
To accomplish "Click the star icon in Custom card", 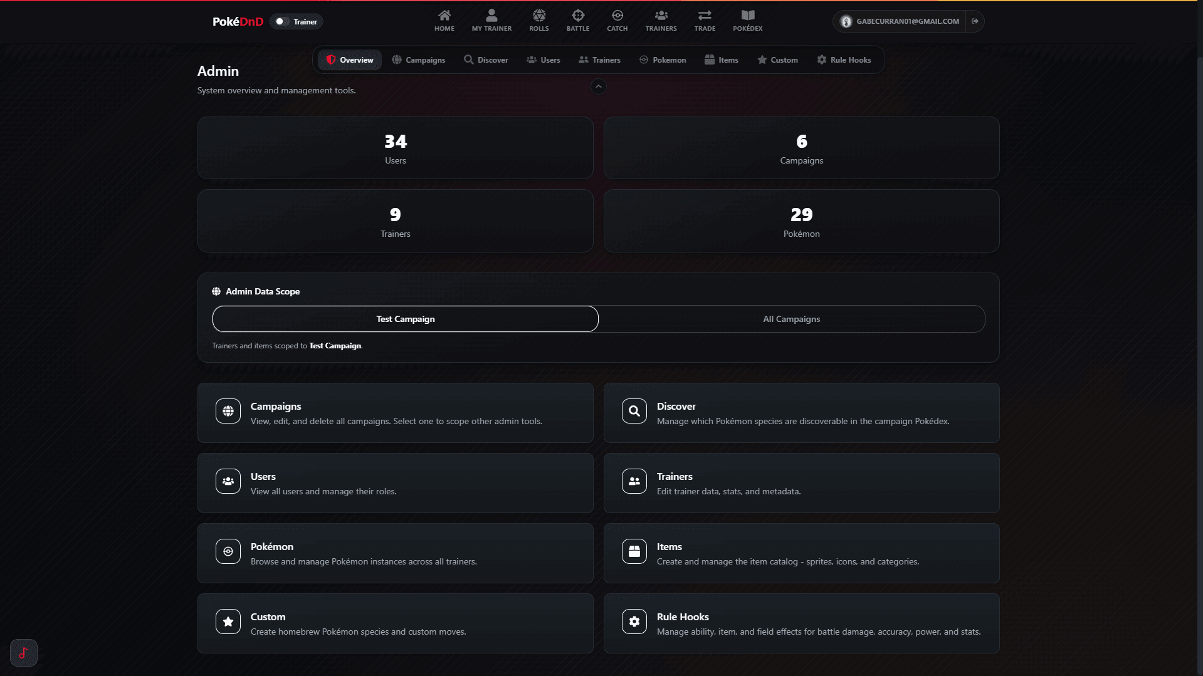I will pyautogui.click(x=228, y=621).
